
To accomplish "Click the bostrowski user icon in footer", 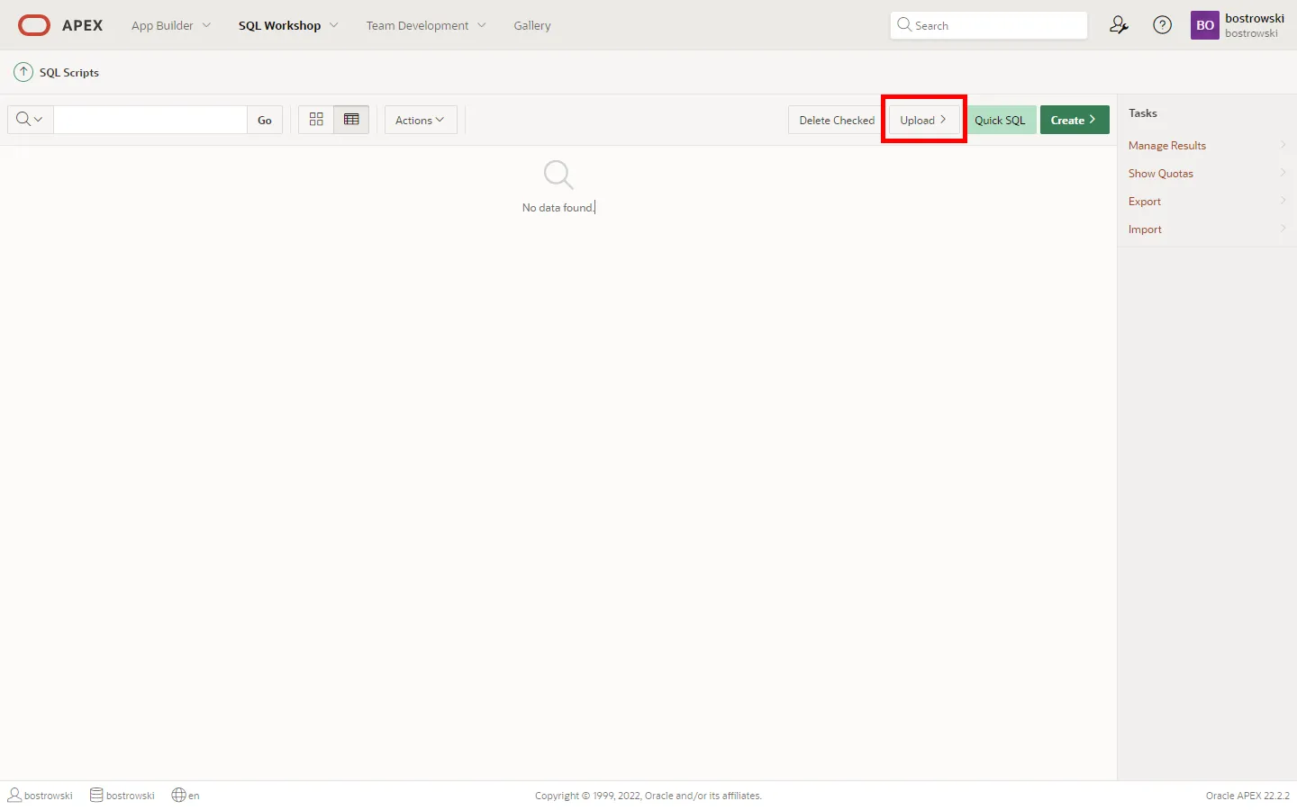I will (14, 795).
